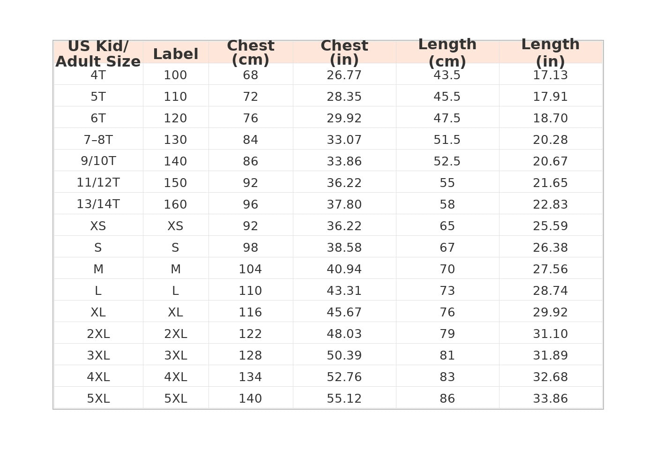Select length value 79 in 2XL row

coord(447,333)
